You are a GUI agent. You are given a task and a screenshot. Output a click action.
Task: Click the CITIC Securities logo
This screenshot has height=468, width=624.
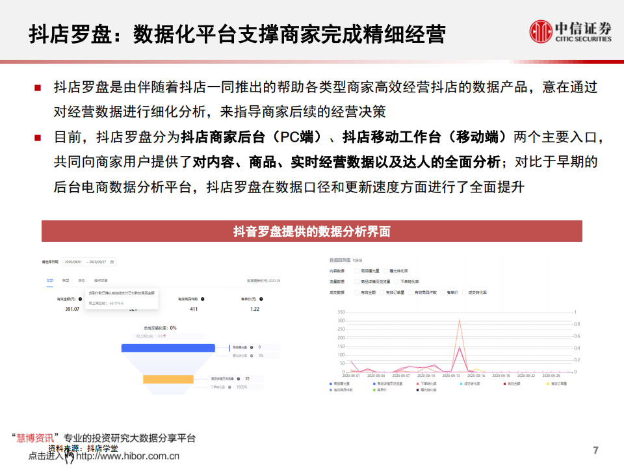[570, 31]
